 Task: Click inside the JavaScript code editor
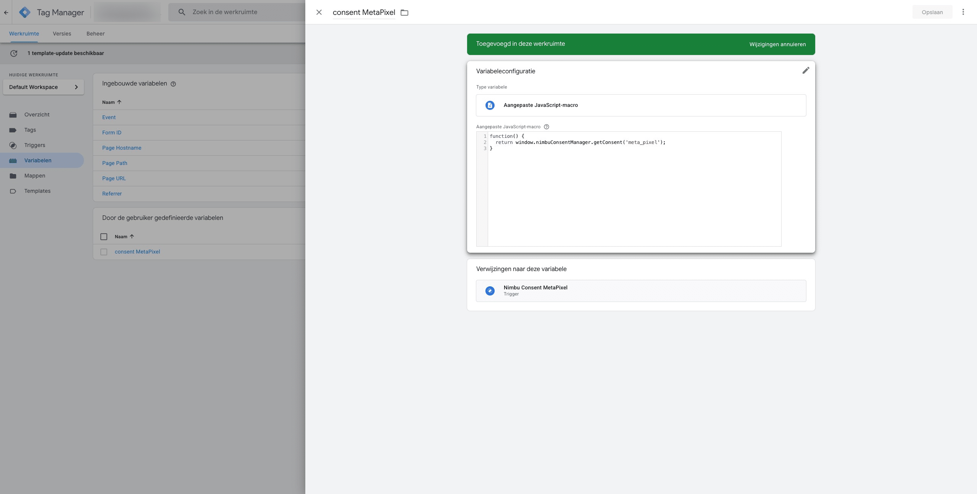click(634, 191)
